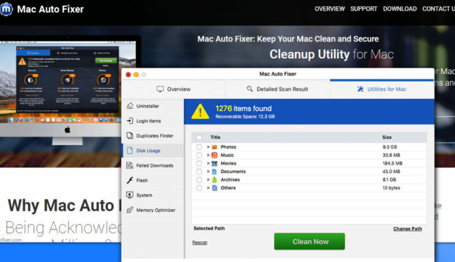This screenshot has width=455, height=262.
Task: Click the Documents folder icon
Action: point(215,171)
